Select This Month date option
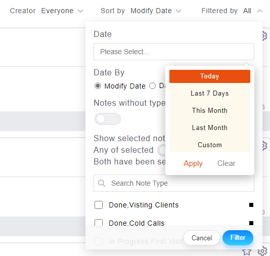Image resolution: width=270 pixels, height=256 pixels. (x=210, y=110)
